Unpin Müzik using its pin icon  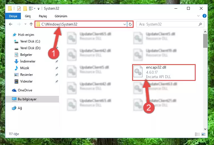57,68
